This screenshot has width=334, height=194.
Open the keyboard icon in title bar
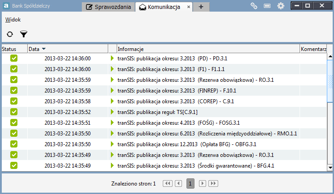click(267, 6)
